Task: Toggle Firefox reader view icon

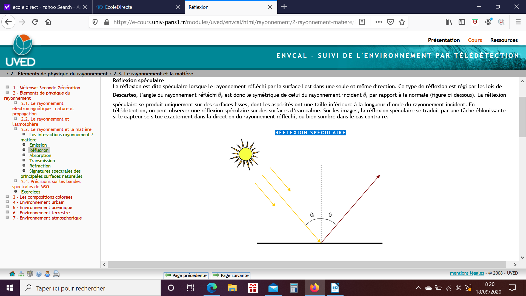Action: pyautogui.click(x=362, y=22)
